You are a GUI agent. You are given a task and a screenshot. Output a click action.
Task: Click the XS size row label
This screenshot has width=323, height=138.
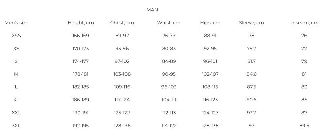click(16, 49)
